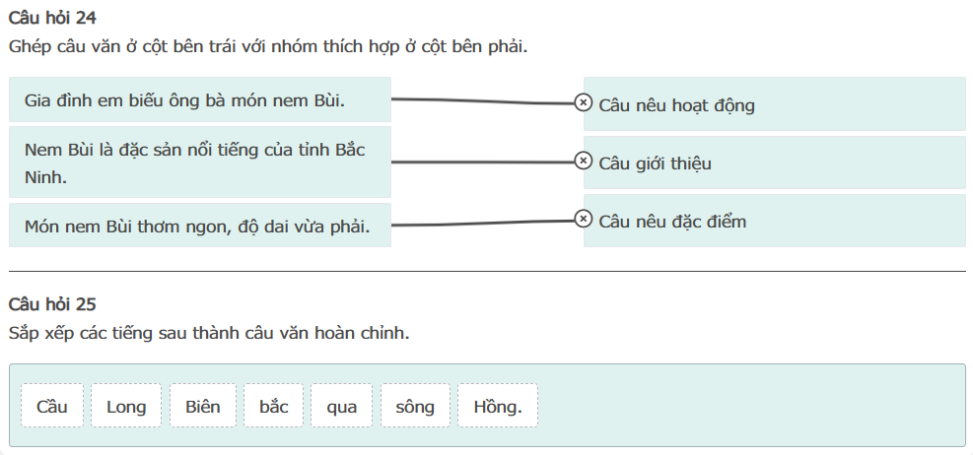Choose the word tile 'bắc'

[274, 406]
